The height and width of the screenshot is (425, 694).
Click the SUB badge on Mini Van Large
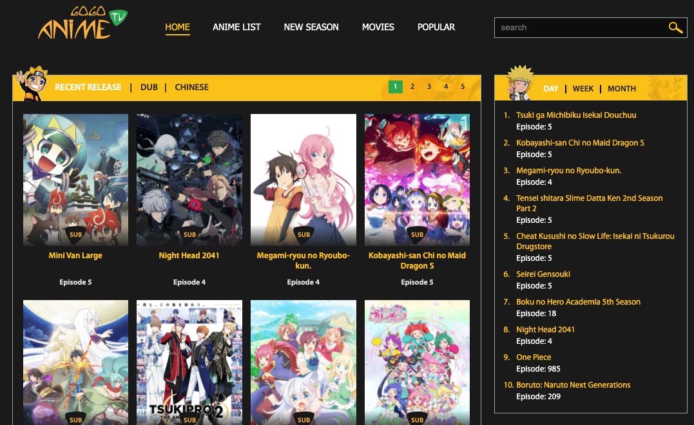(75, 234)
